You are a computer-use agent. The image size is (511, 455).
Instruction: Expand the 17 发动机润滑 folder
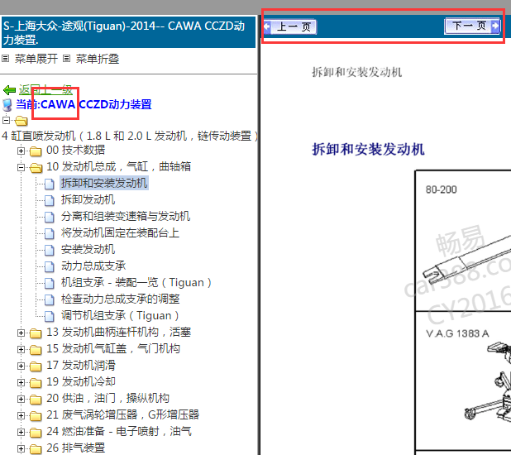click(x=21, y=366)
